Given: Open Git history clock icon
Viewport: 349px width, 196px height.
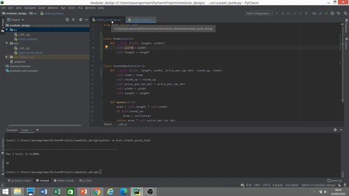Looking at the screenshot, I should pos(332,13).
